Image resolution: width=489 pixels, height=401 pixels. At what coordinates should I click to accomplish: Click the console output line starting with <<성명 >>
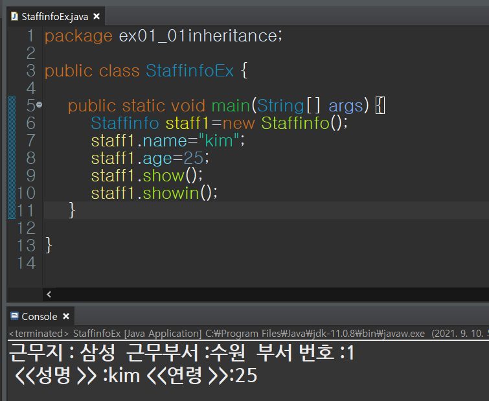(136, 375)
